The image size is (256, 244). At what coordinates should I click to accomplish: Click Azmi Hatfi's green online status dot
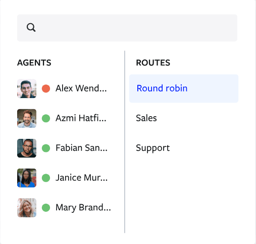click(x=46, y=118)
